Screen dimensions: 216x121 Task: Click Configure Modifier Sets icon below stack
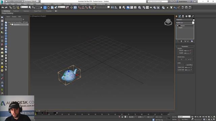[x=192, y=41]
